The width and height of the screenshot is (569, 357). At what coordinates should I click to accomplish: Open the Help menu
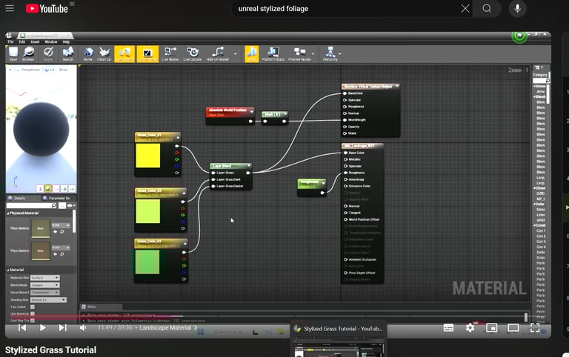point(66,41)
